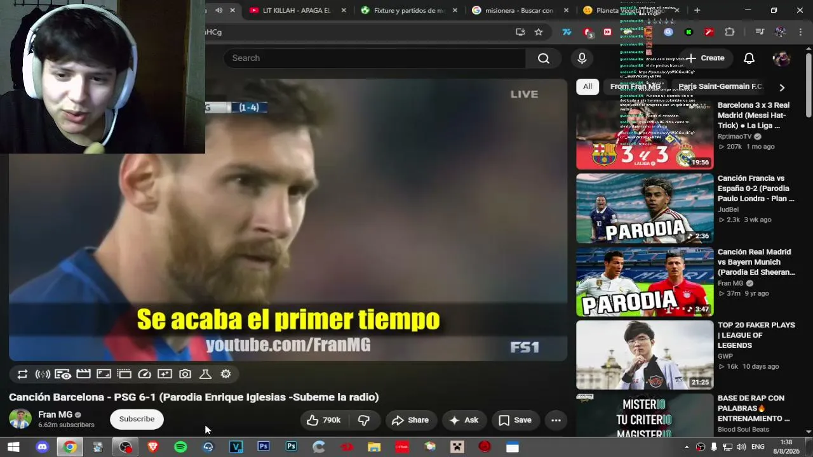The image size is (813, 457).
Task: Select the "From Fran MG" filter chip
Action: coord(635,87)
